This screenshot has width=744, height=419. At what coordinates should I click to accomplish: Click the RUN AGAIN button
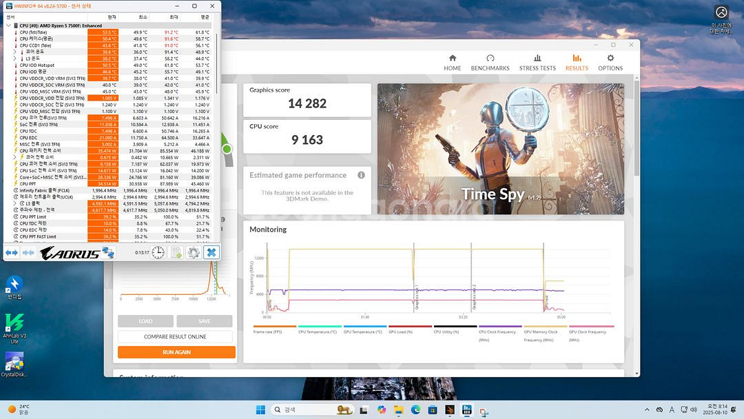(x=176, y=352)
